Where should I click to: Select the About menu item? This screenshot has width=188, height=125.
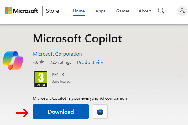[x=145, y=11]
